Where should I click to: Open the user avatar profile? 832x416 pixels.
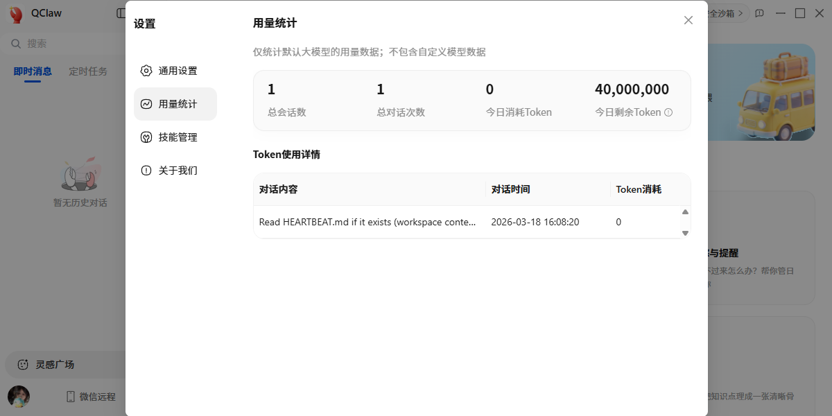pyautogui.click(x=19, y=397)
